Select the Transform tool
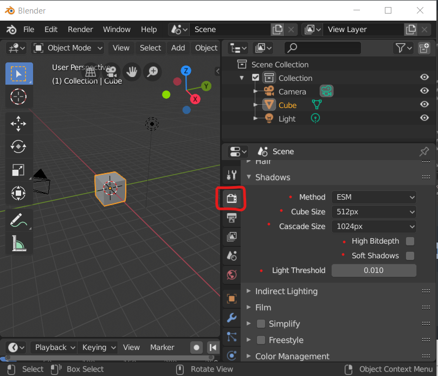This screenshot has height=376, width=438. (x=18, y=193)
